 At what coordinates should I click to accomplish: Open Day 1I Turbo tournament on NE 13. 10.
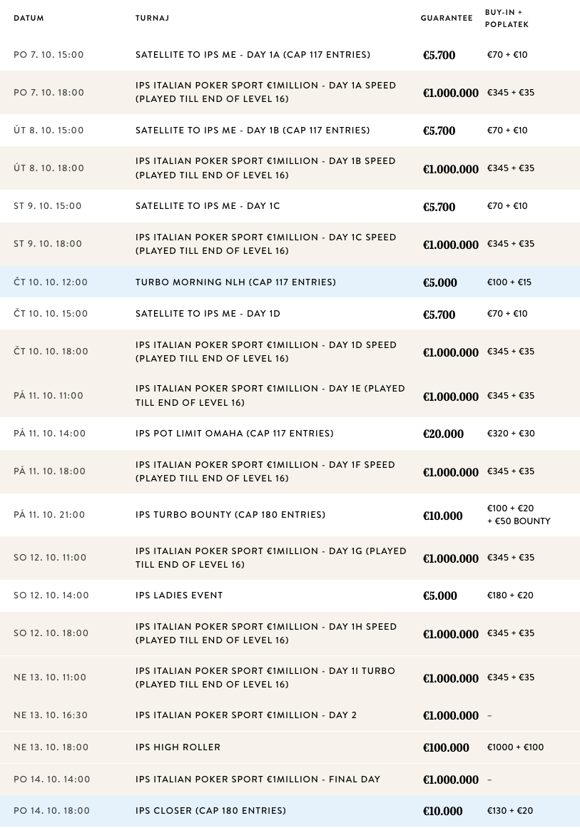click(290, 678)
